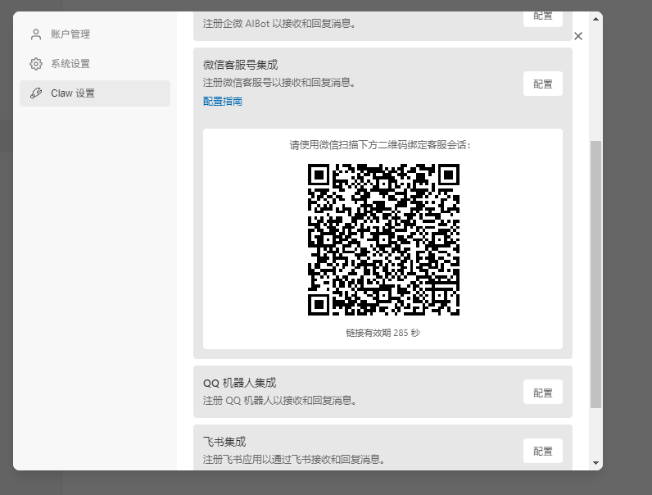Viewport: 652px width, 495px height.
Task: Click the 微信客服号集成 heading
Action: tap(240, 65)
